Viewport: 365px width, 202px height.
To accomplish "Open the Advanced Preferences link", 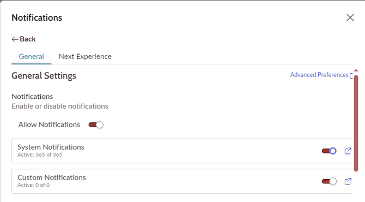I will (319, 75).
